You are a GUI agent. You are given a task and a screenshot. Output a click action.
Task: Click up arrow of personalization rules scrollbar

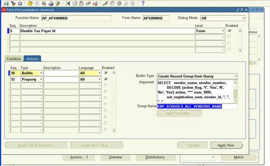pyautogui.click(x=240, y=30)
